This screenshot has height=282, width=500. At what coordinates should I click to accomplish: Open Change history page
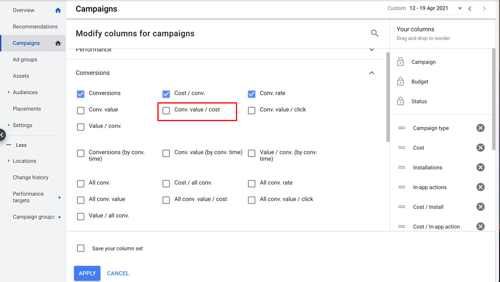30,177
